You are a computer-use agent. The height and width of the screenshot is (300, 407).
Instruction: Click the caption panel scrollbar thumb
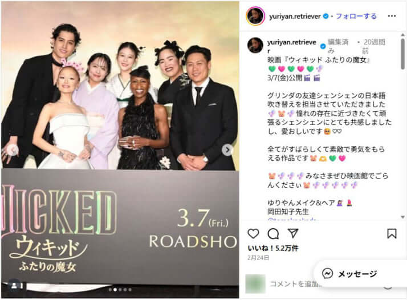(402, 54)
